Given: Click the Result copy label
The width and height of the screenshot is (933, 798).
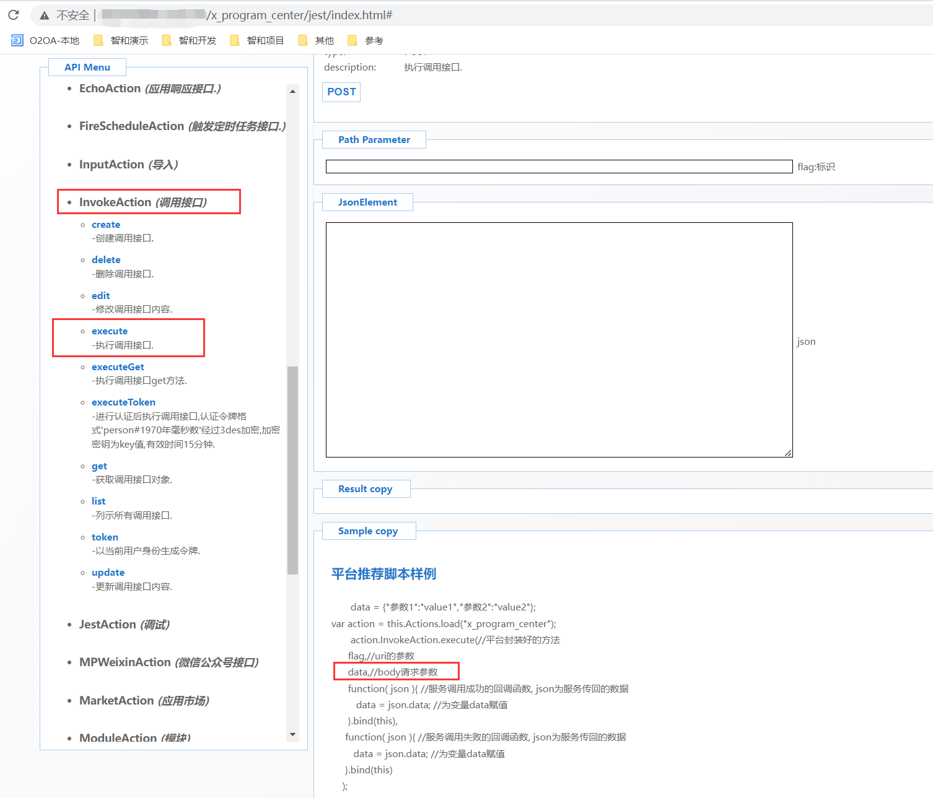Looking at the screenshot, I should 366,489.
